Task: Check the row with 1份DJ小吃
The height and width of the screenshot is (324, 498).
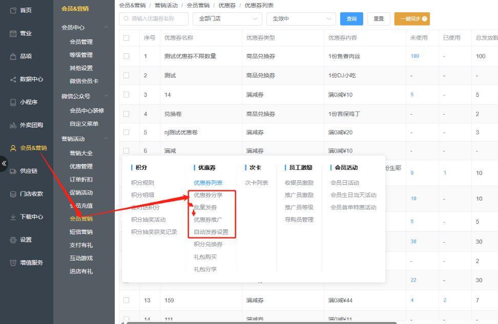Action: pos(127,76)
